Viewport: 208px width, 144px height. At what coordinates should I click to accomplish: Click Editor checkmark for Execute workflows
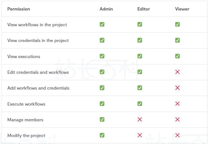coord(140,104)
